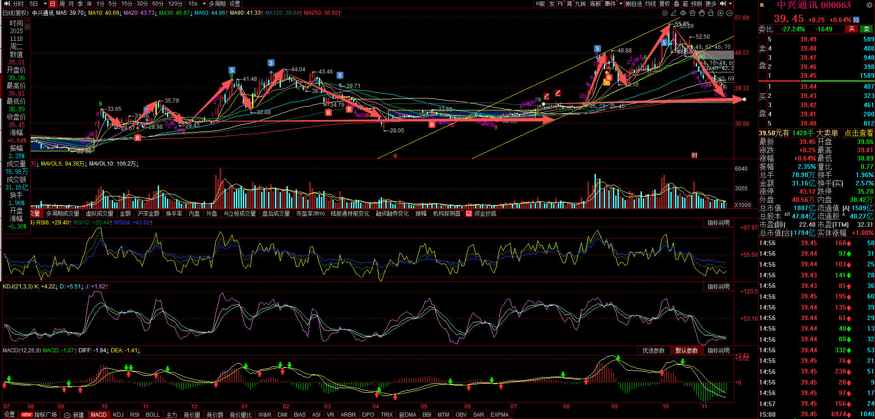Select the 换手率 volume sub-tab

click(174, 213)
